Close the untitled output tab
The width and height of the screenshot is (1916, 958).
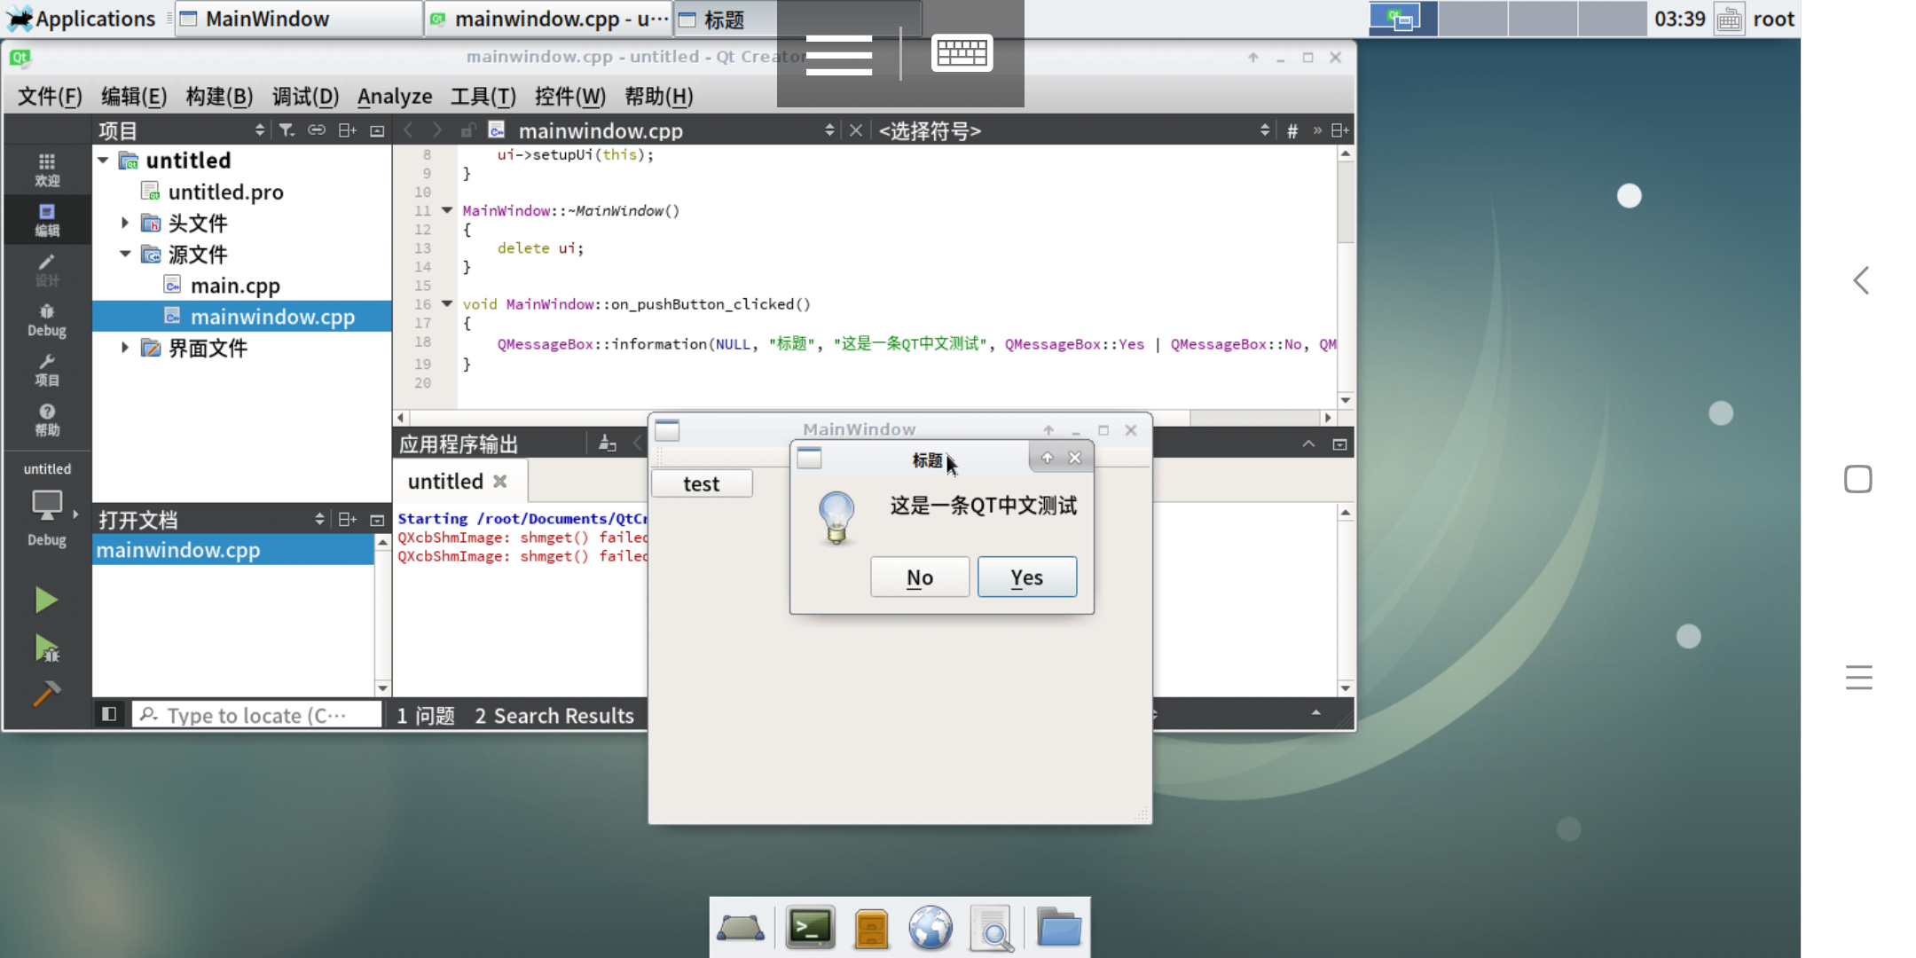(x=500, y=481)
